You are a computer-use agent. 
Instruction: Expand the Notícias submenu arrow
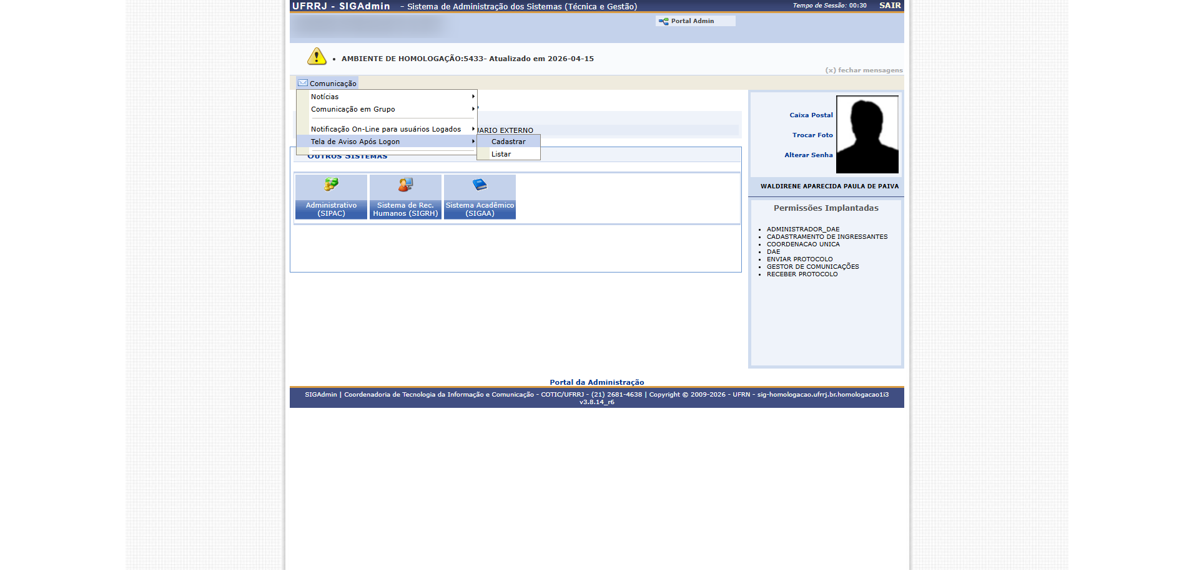[473, 97]
